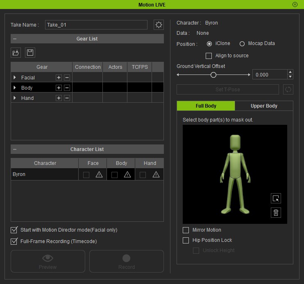Screen dimensions: 304x284
Task: Click the Ground Vertical Offset value field
Action: 270,74
